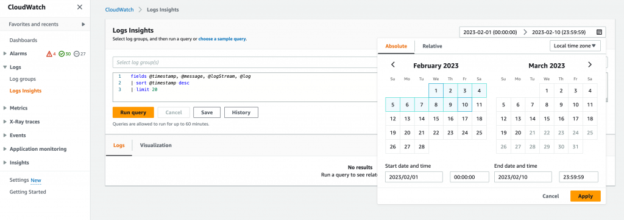
Task: Select February 10 in calendar
Action: pos(465,105)
